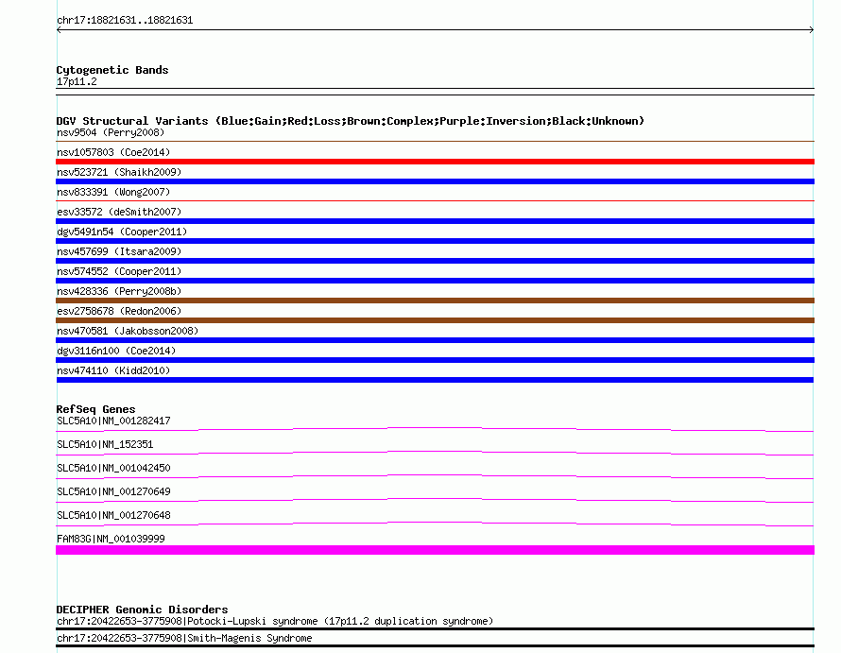Click the brown complex bar of esv2758678
The height and width of the screenshot is (653, 841).
[x=435, y=320]
